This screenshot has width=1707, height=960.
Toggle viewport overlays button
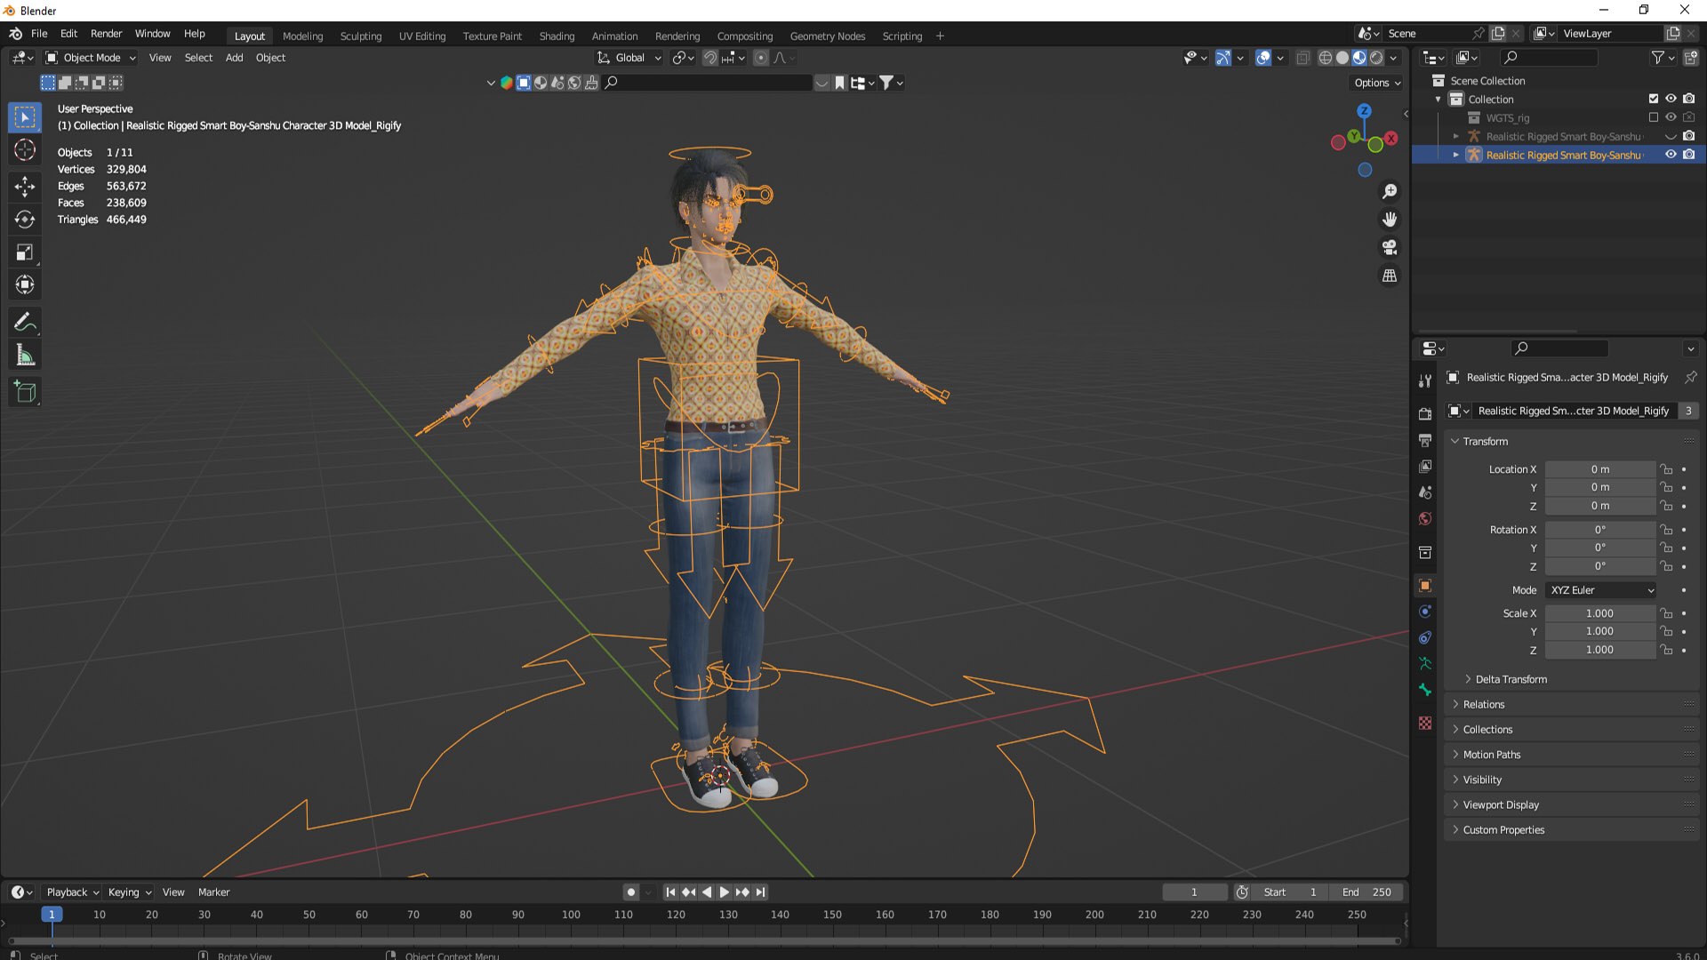coord(1263,58)
